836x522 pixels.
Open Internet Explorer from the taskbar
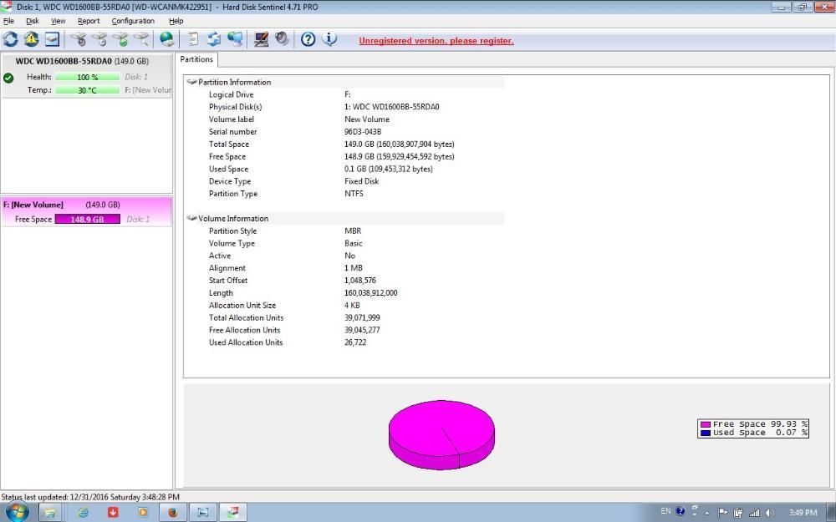83,513
